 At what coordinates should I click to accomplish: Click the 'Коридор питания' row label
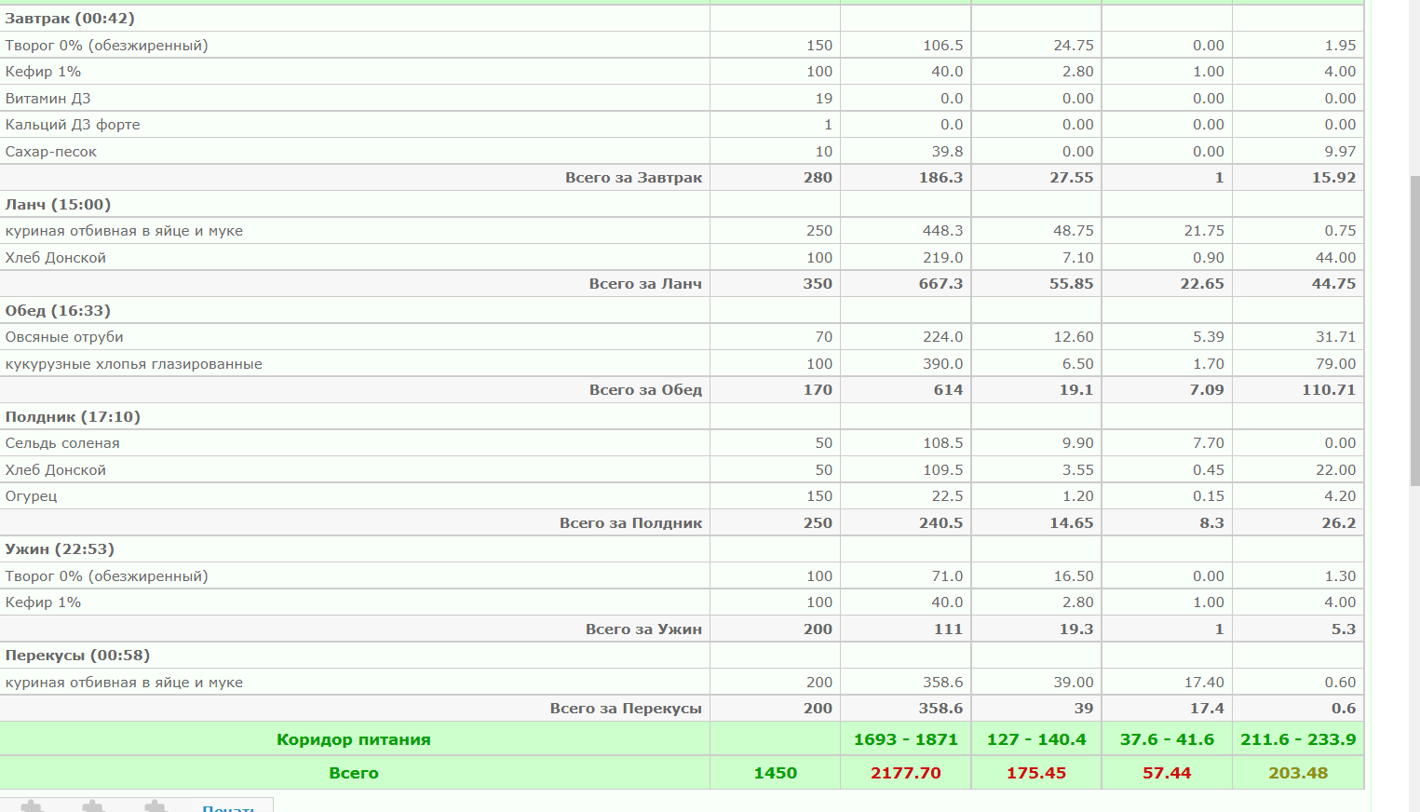coord(354,739)
